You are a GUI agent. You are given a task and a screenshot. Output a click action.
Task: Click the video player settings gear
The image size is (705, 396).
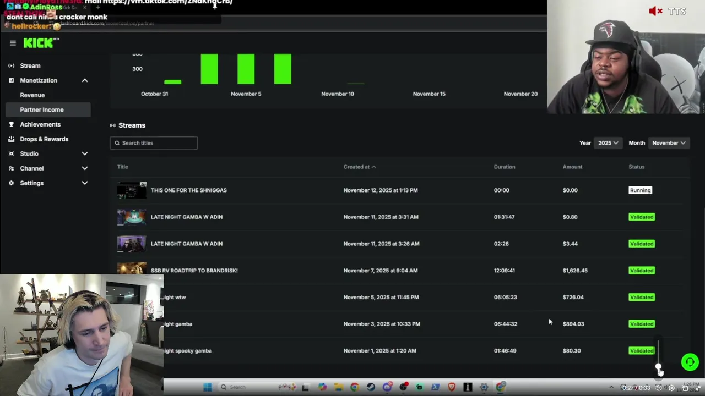coord(671,388)
